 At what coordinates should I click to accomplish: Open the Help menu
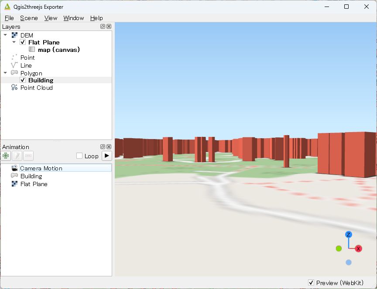[x=96, y=18]
